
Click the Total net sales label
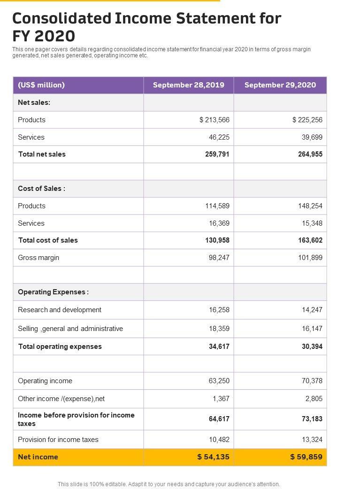tap(42, 154)
